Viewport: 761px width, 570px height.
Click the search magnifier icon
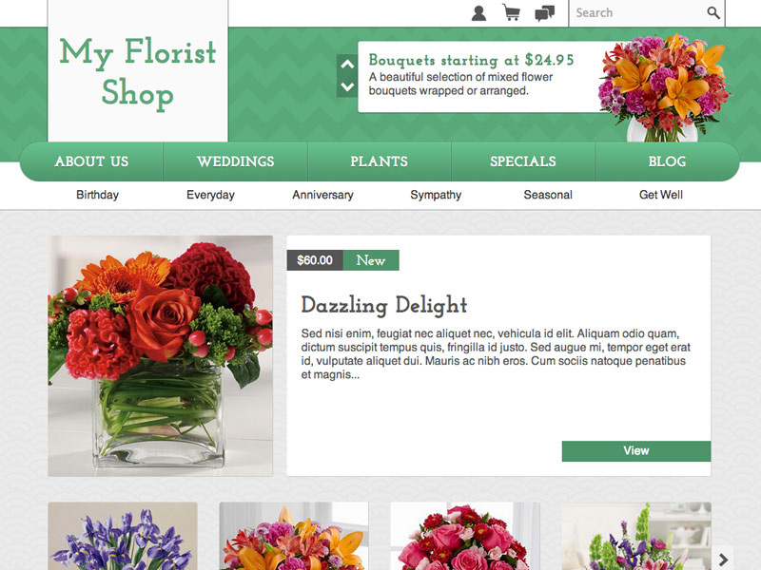click(712, 12)
